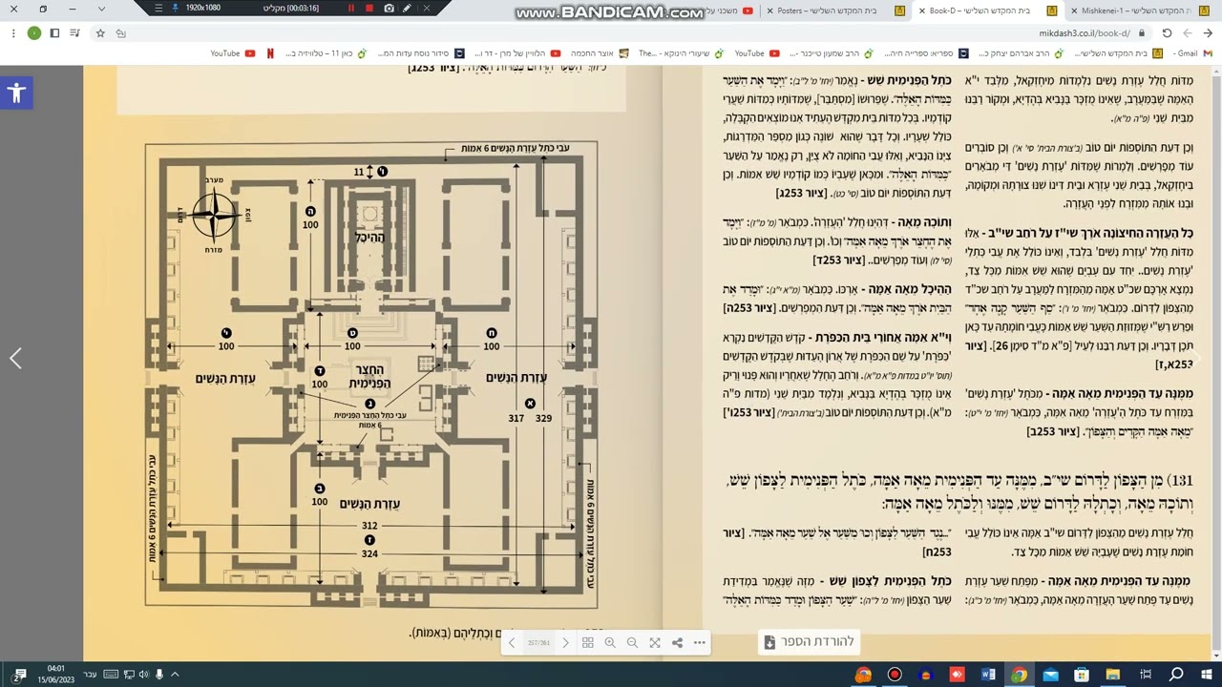Open the leftmost YouTube bookmark
The height and width of the screenshot is (687, 1222).
[233, 53]
